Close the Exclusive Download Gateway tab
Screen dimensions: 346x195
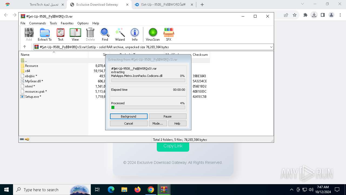(x=127, y=5)
